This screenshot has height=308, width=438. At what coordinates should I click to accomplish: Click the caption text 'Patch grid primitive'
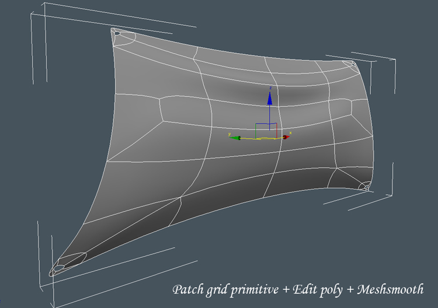[217, 289]
